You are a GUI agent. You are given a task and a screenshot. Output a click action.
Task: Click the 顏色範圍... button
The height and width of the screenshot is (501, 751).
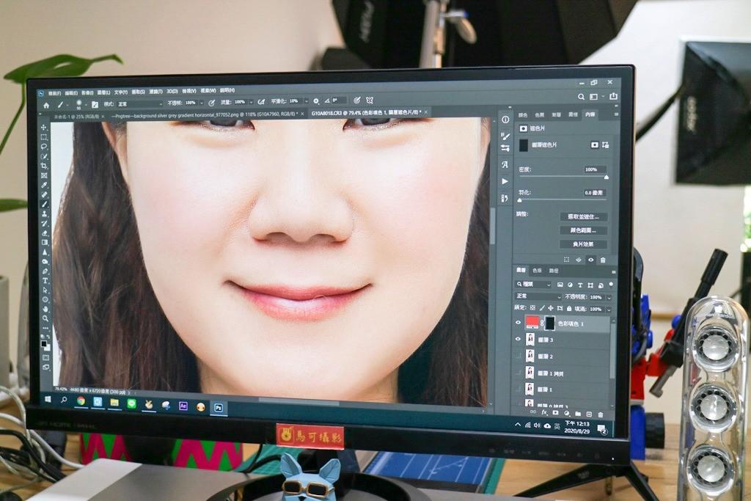[583, 230]
